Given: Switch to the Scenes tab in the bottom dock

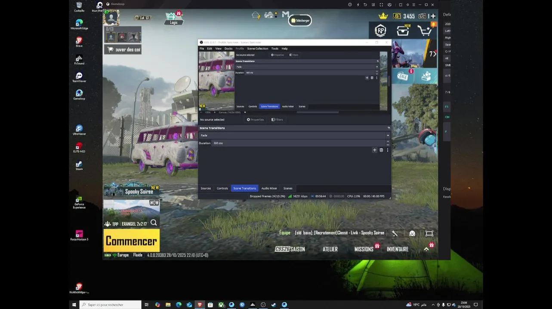Looking at the screenshot, I should pyautogui.click(x=288, y=188).
